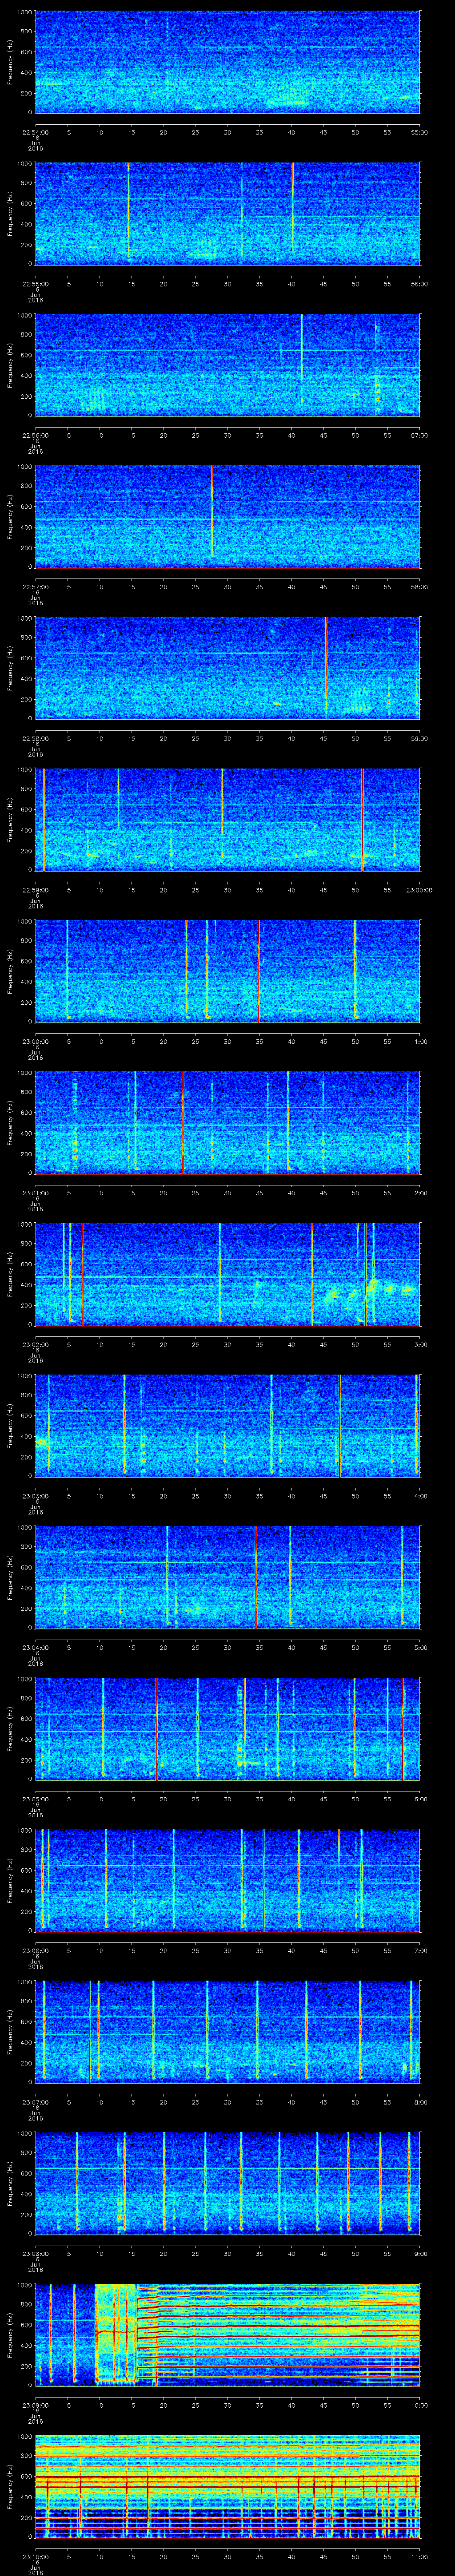The image size is (455, 2576).
Task: Click the 55:00 end time label
Action: [420, 132]
